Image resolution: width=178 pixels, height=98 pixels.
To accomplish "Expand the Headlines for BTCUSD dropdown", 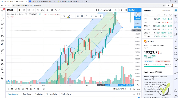I will [153, 72].
